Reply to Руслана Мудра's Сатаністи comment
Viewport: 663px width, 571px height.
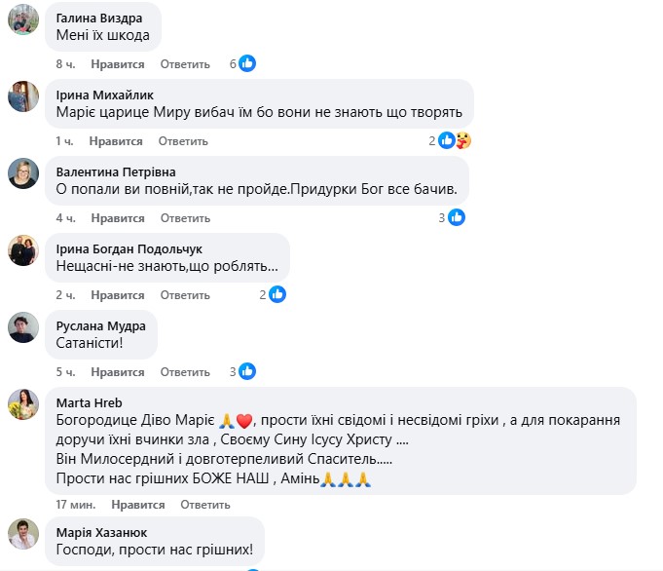point(185,371)
